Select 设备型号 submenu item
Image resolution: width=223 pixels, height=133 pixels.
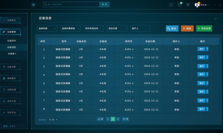coord(12,41)
